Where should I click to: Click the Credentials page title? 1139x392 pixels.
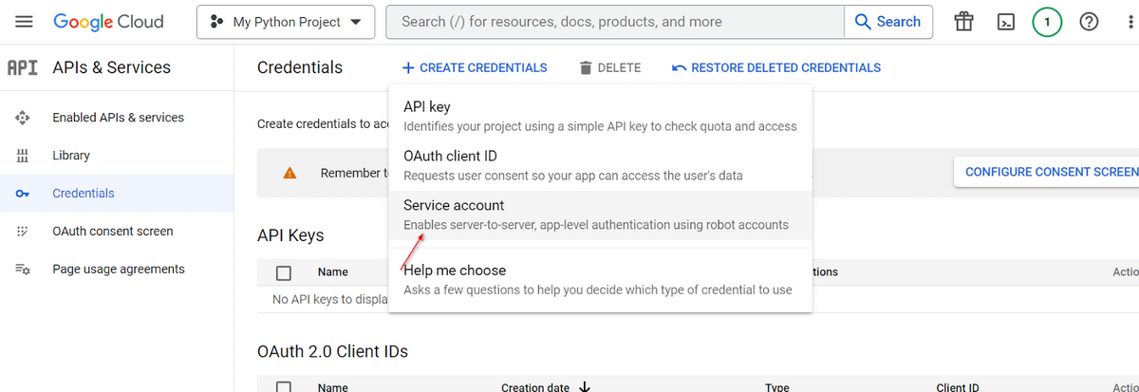tap(300, 67)
